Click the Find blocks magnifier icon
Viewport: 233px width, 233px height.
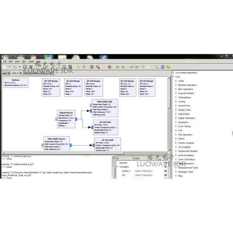157,67
